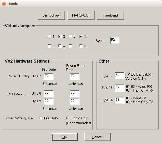Click the 'Saved Radio Data' column header

[76, 68]
